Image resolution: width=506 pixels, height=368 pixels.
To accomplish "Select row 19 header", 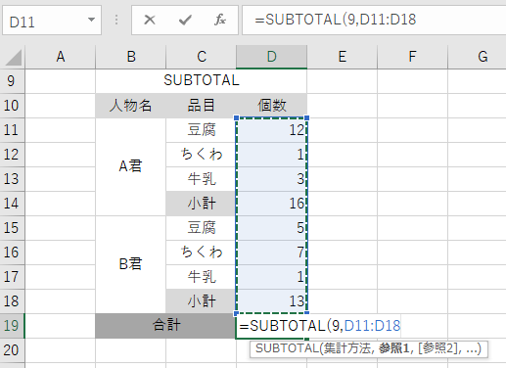I will (x=12, y=326).
